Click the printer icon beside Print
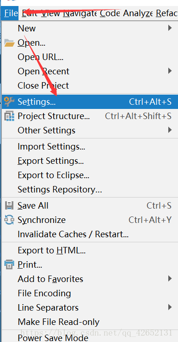Screen dimensions: 178x342 (x=9, y=265)
